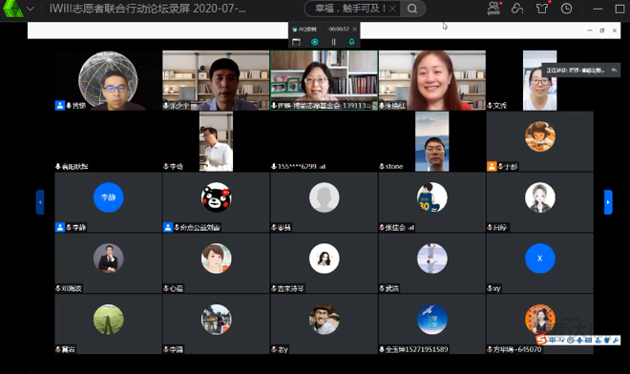Screen dimensions: 630x374
Task: Toggle the recorder's microphone icon
Action: click(x=351, y=42)
